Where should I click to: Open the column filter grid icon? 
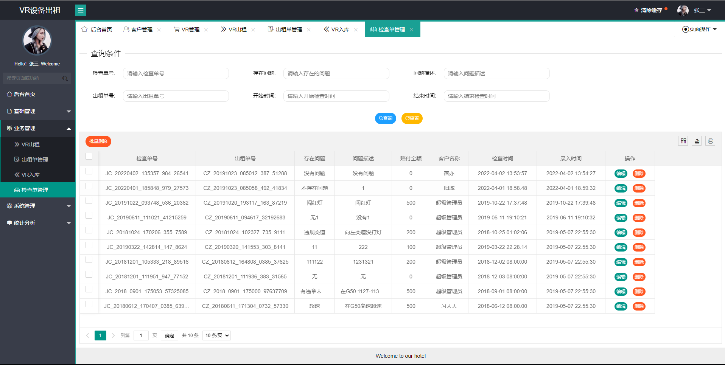(683, 141)
